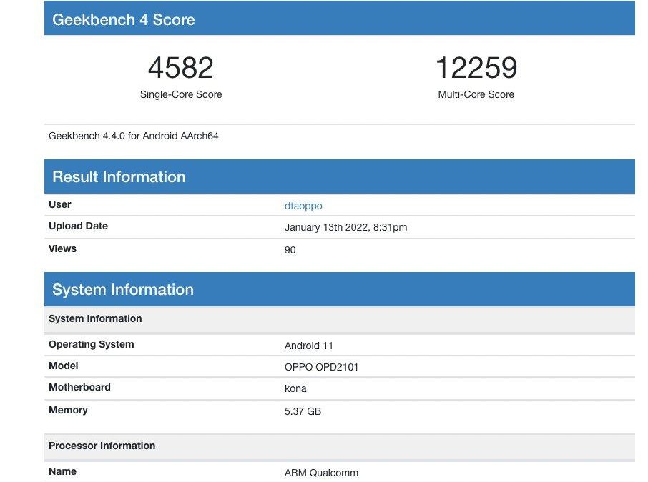Select the Multi-Core Score value 12259
The image size is (648, 482).
[x=476, y=67]
